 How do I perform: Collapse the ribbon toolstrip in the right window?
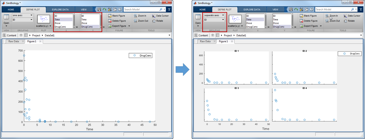pyautogui.click(x=361, y=9)
